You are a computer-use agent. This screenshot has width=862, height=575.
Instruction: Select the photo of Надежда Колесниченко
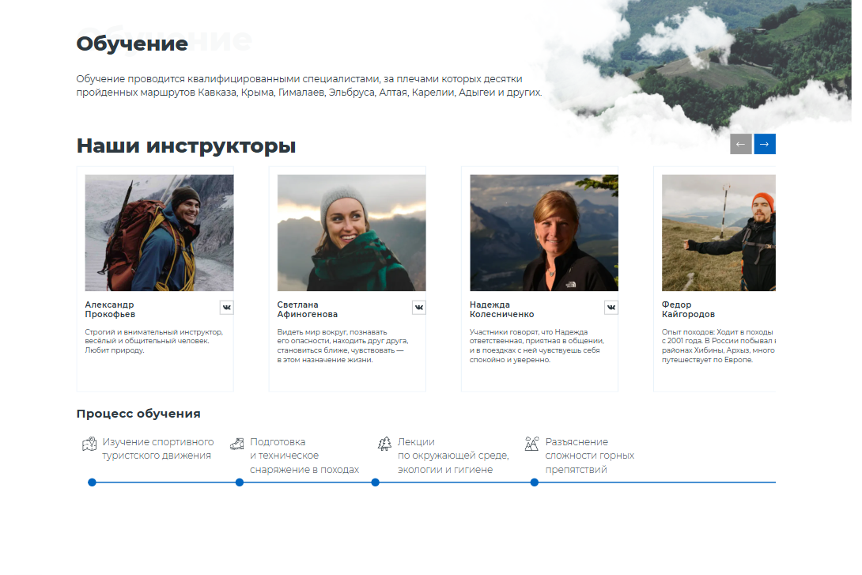(x=543, y=233)
